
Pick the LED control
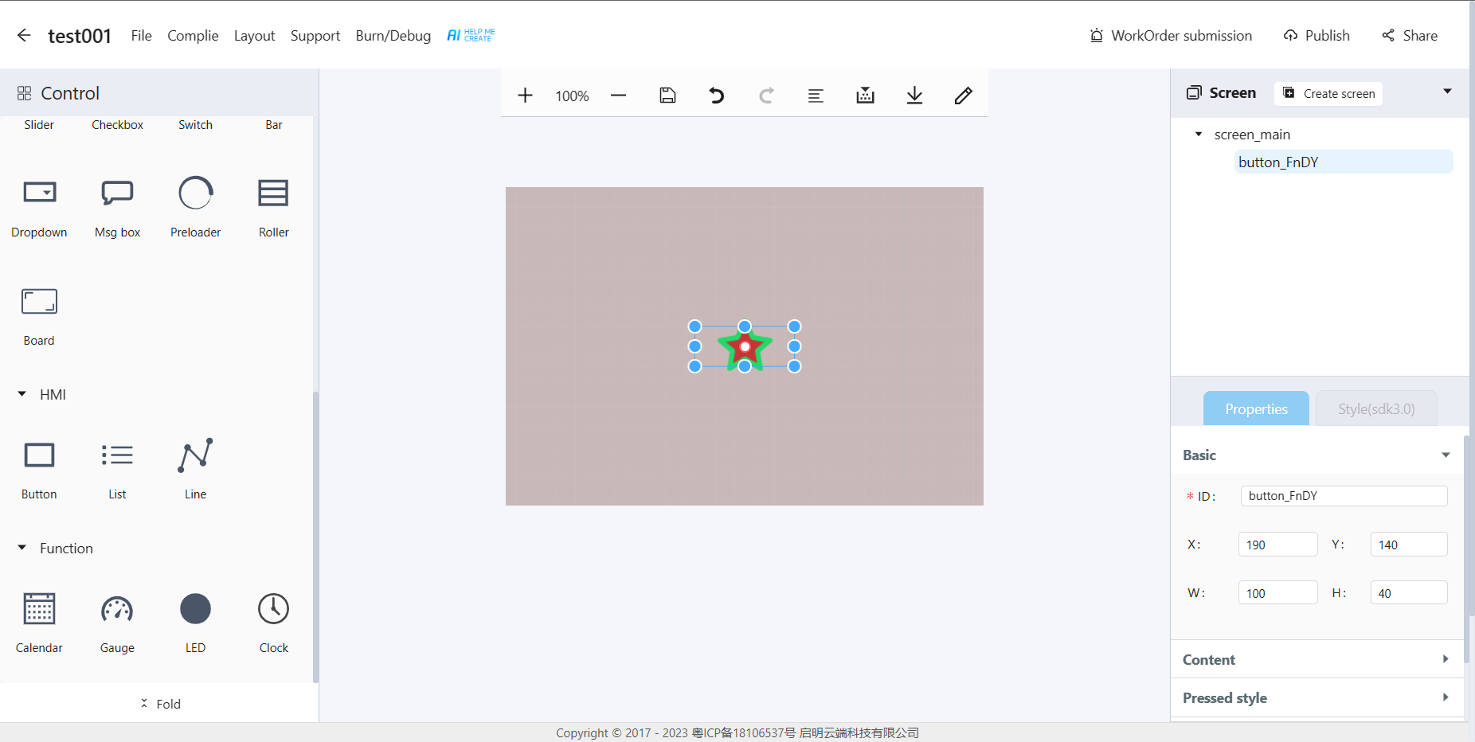pyautogui.click(x=195, y=623)
